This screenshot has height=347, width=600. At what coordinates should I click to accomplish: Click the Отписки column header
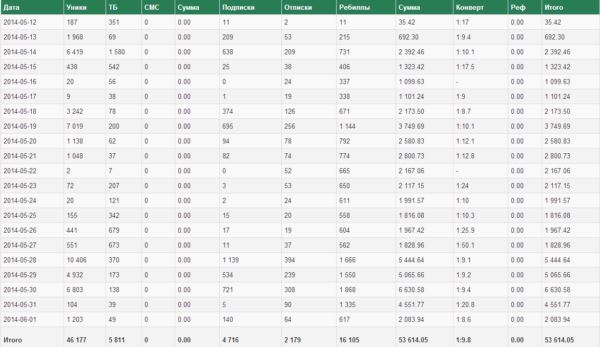pos(298,8)
